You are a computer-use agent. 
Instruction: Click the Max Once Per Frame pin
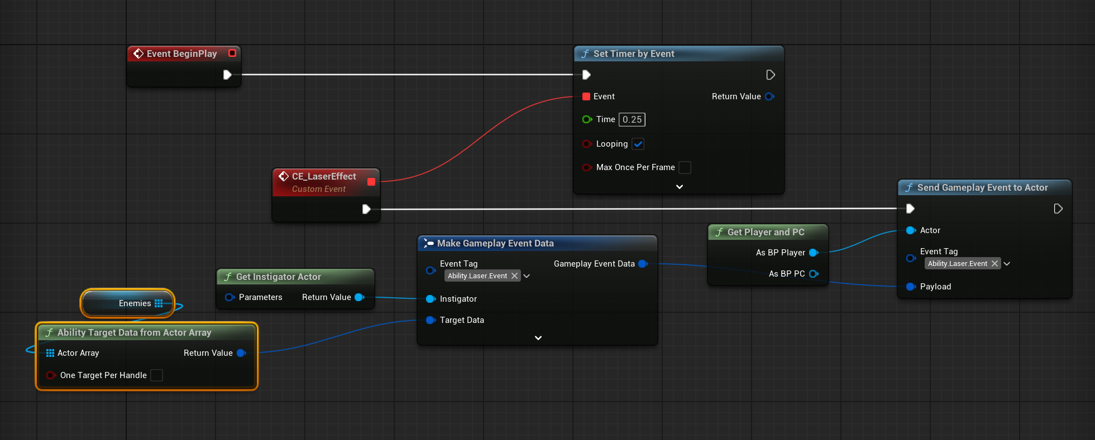(587, 167)
